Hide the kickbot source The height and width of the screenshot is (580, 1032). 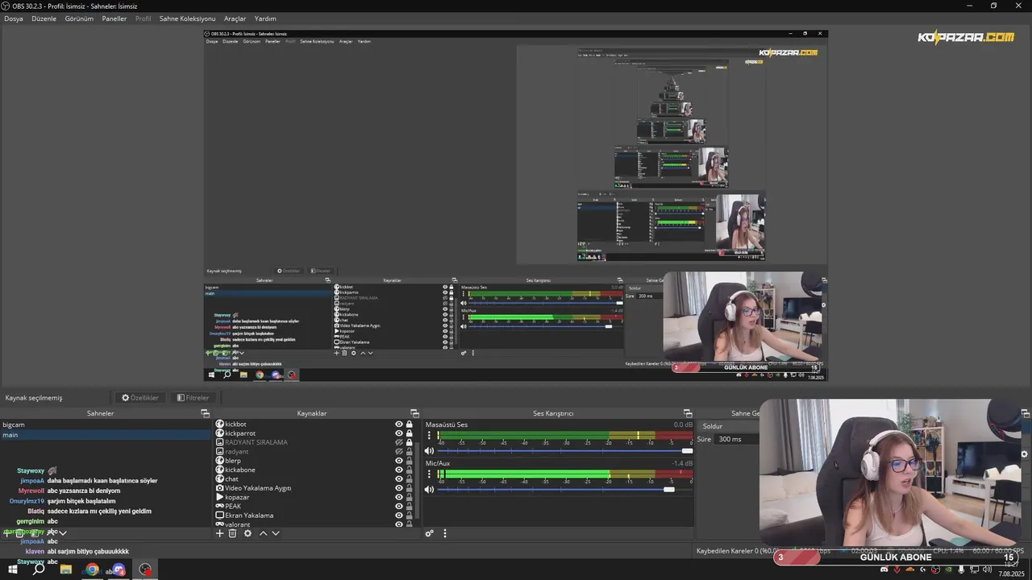tap(398, 424)
